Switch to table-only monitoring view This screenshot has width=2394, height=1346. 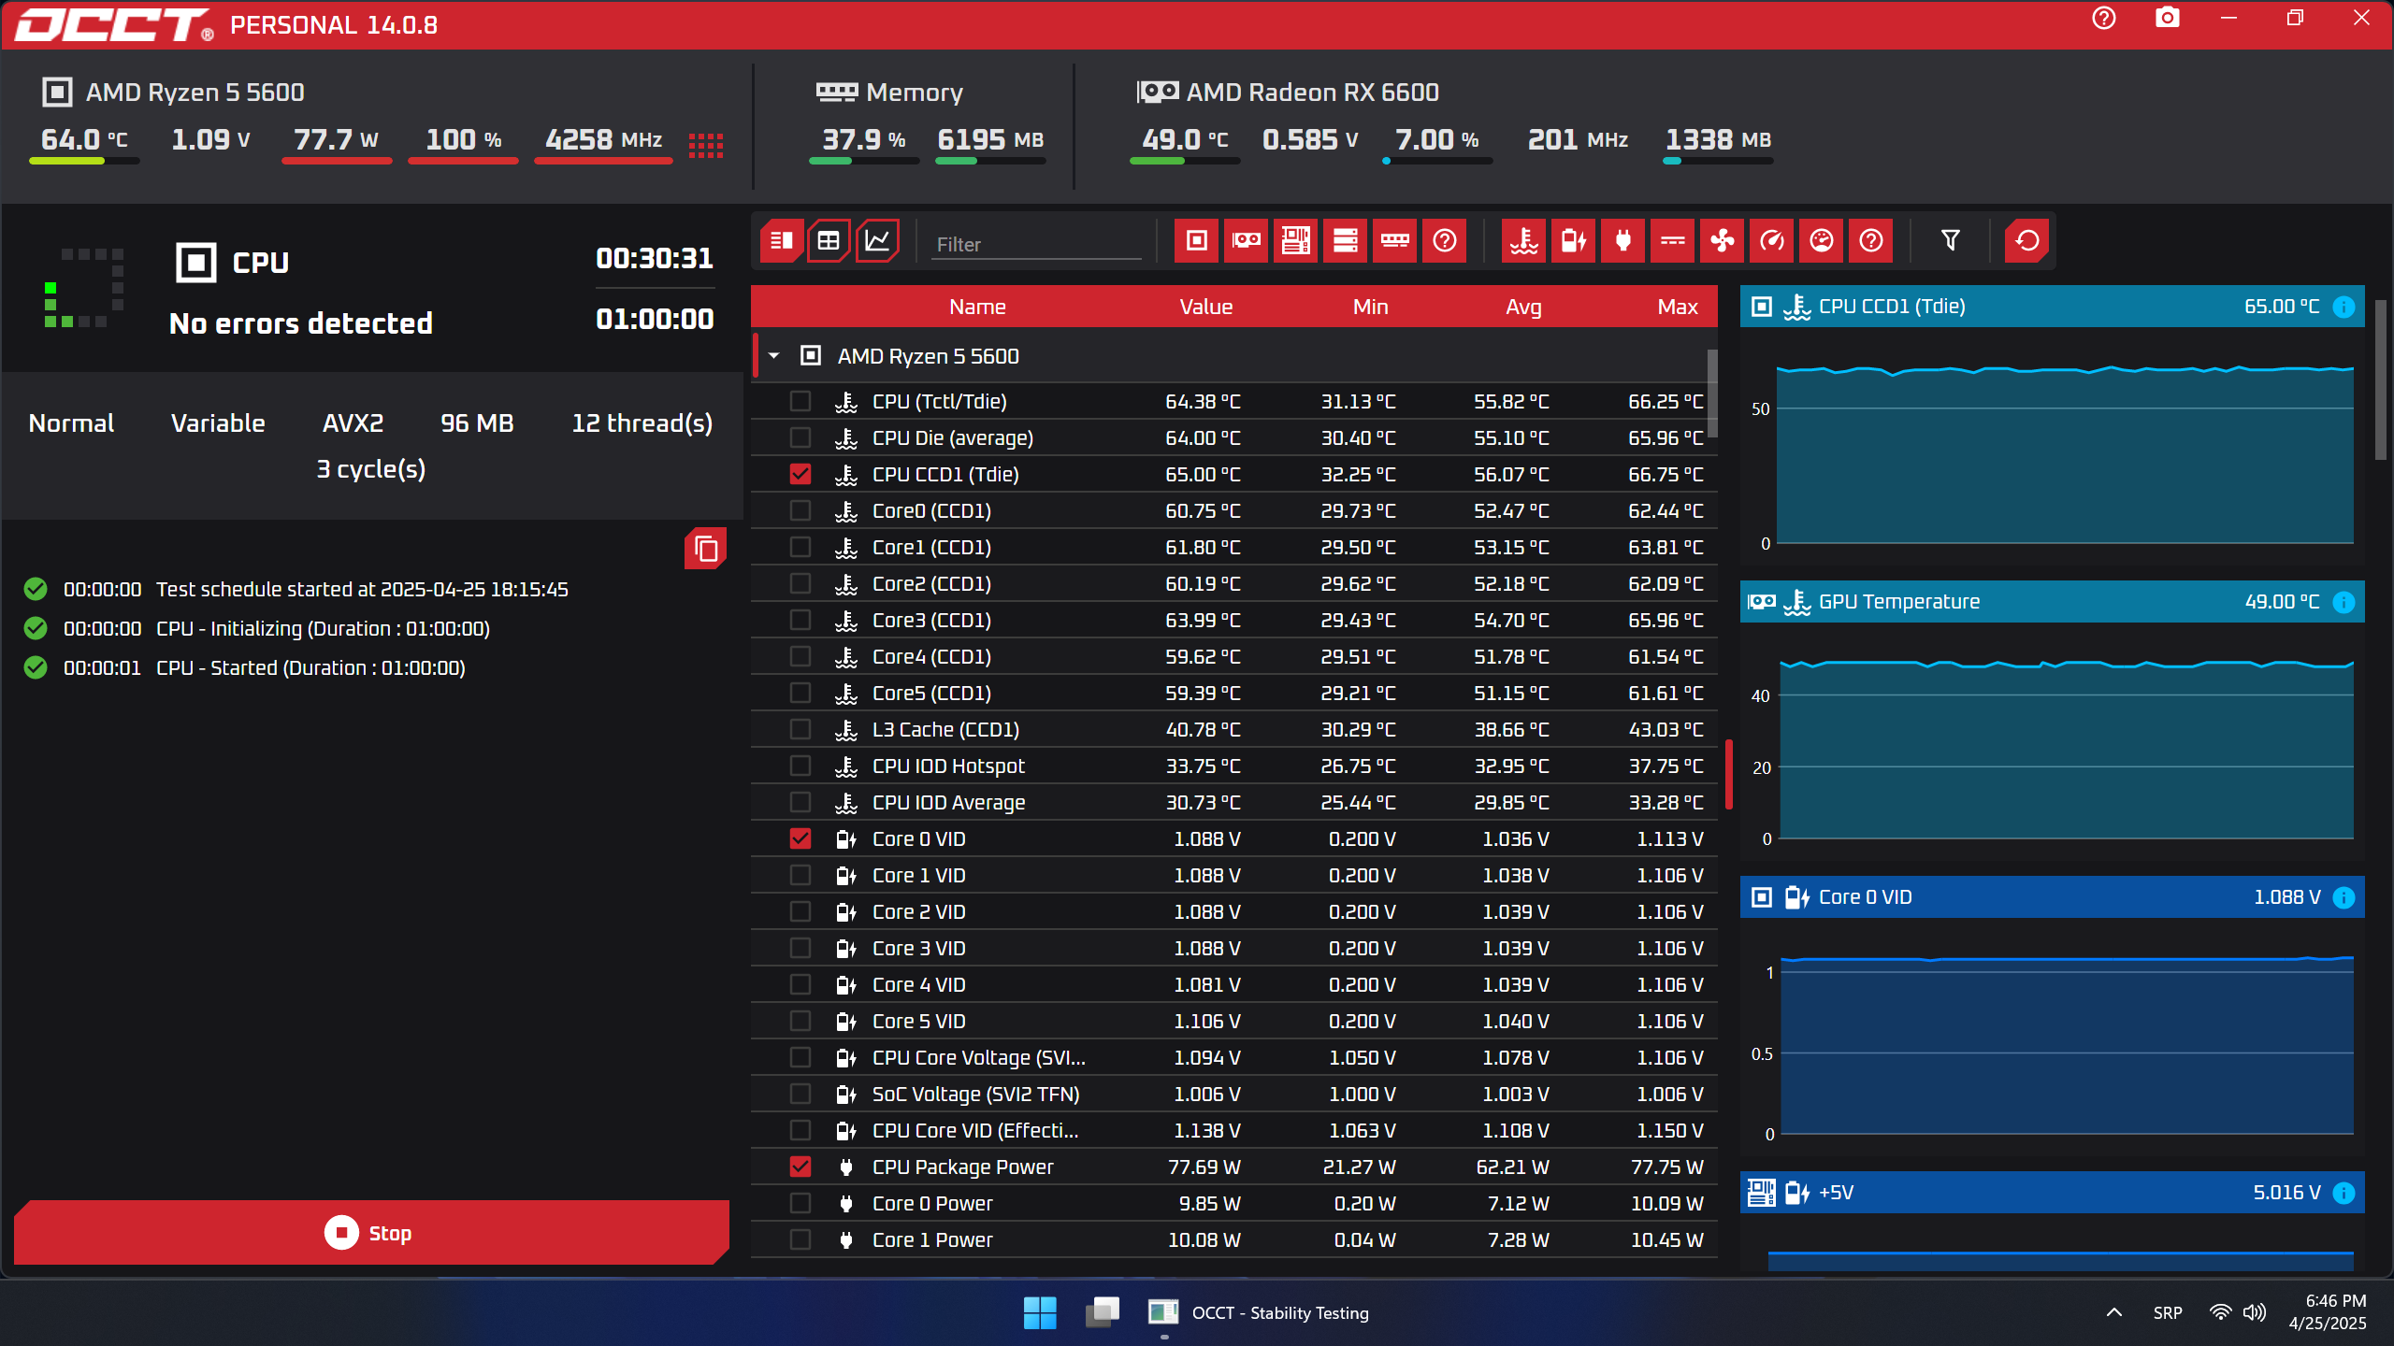tap(829, 241)
